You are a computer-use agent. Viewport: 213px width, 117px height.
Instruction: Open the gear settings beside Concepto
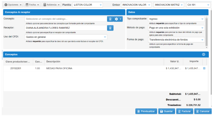click(x=118, y=19)
